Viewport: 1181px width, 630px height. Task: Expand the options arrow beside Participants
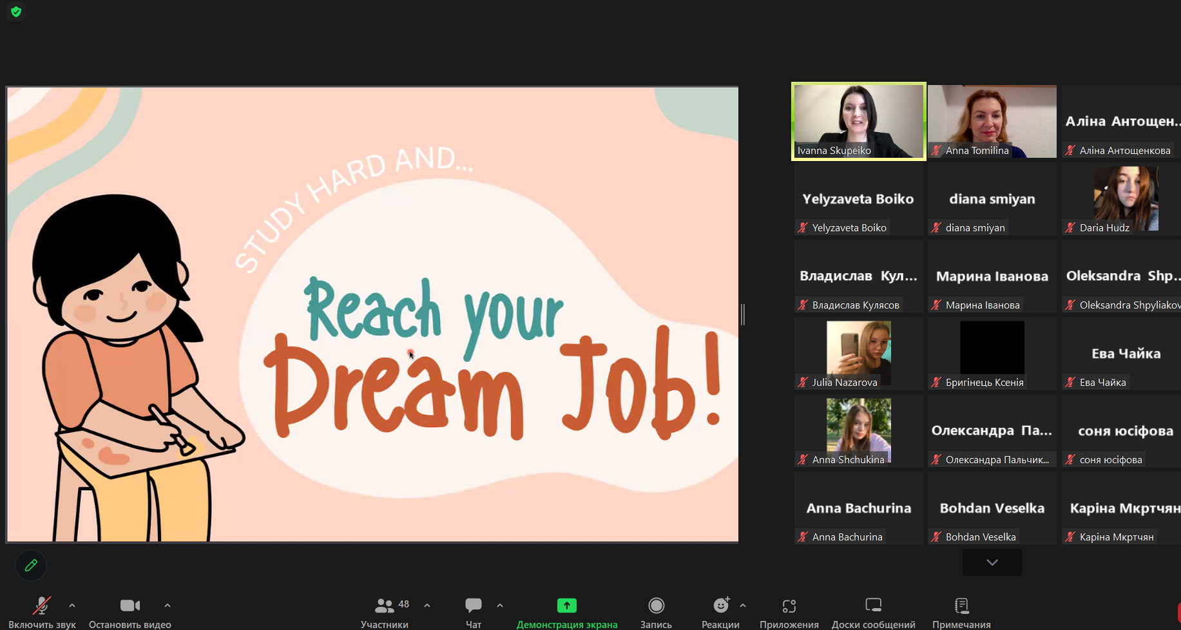(427, 606)
